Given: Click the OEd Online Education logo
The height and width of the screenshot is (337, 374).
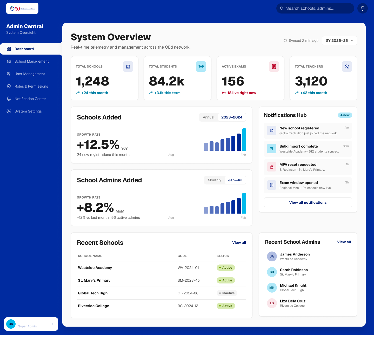Looking at the screenshot, I should [x=22, y=8].
